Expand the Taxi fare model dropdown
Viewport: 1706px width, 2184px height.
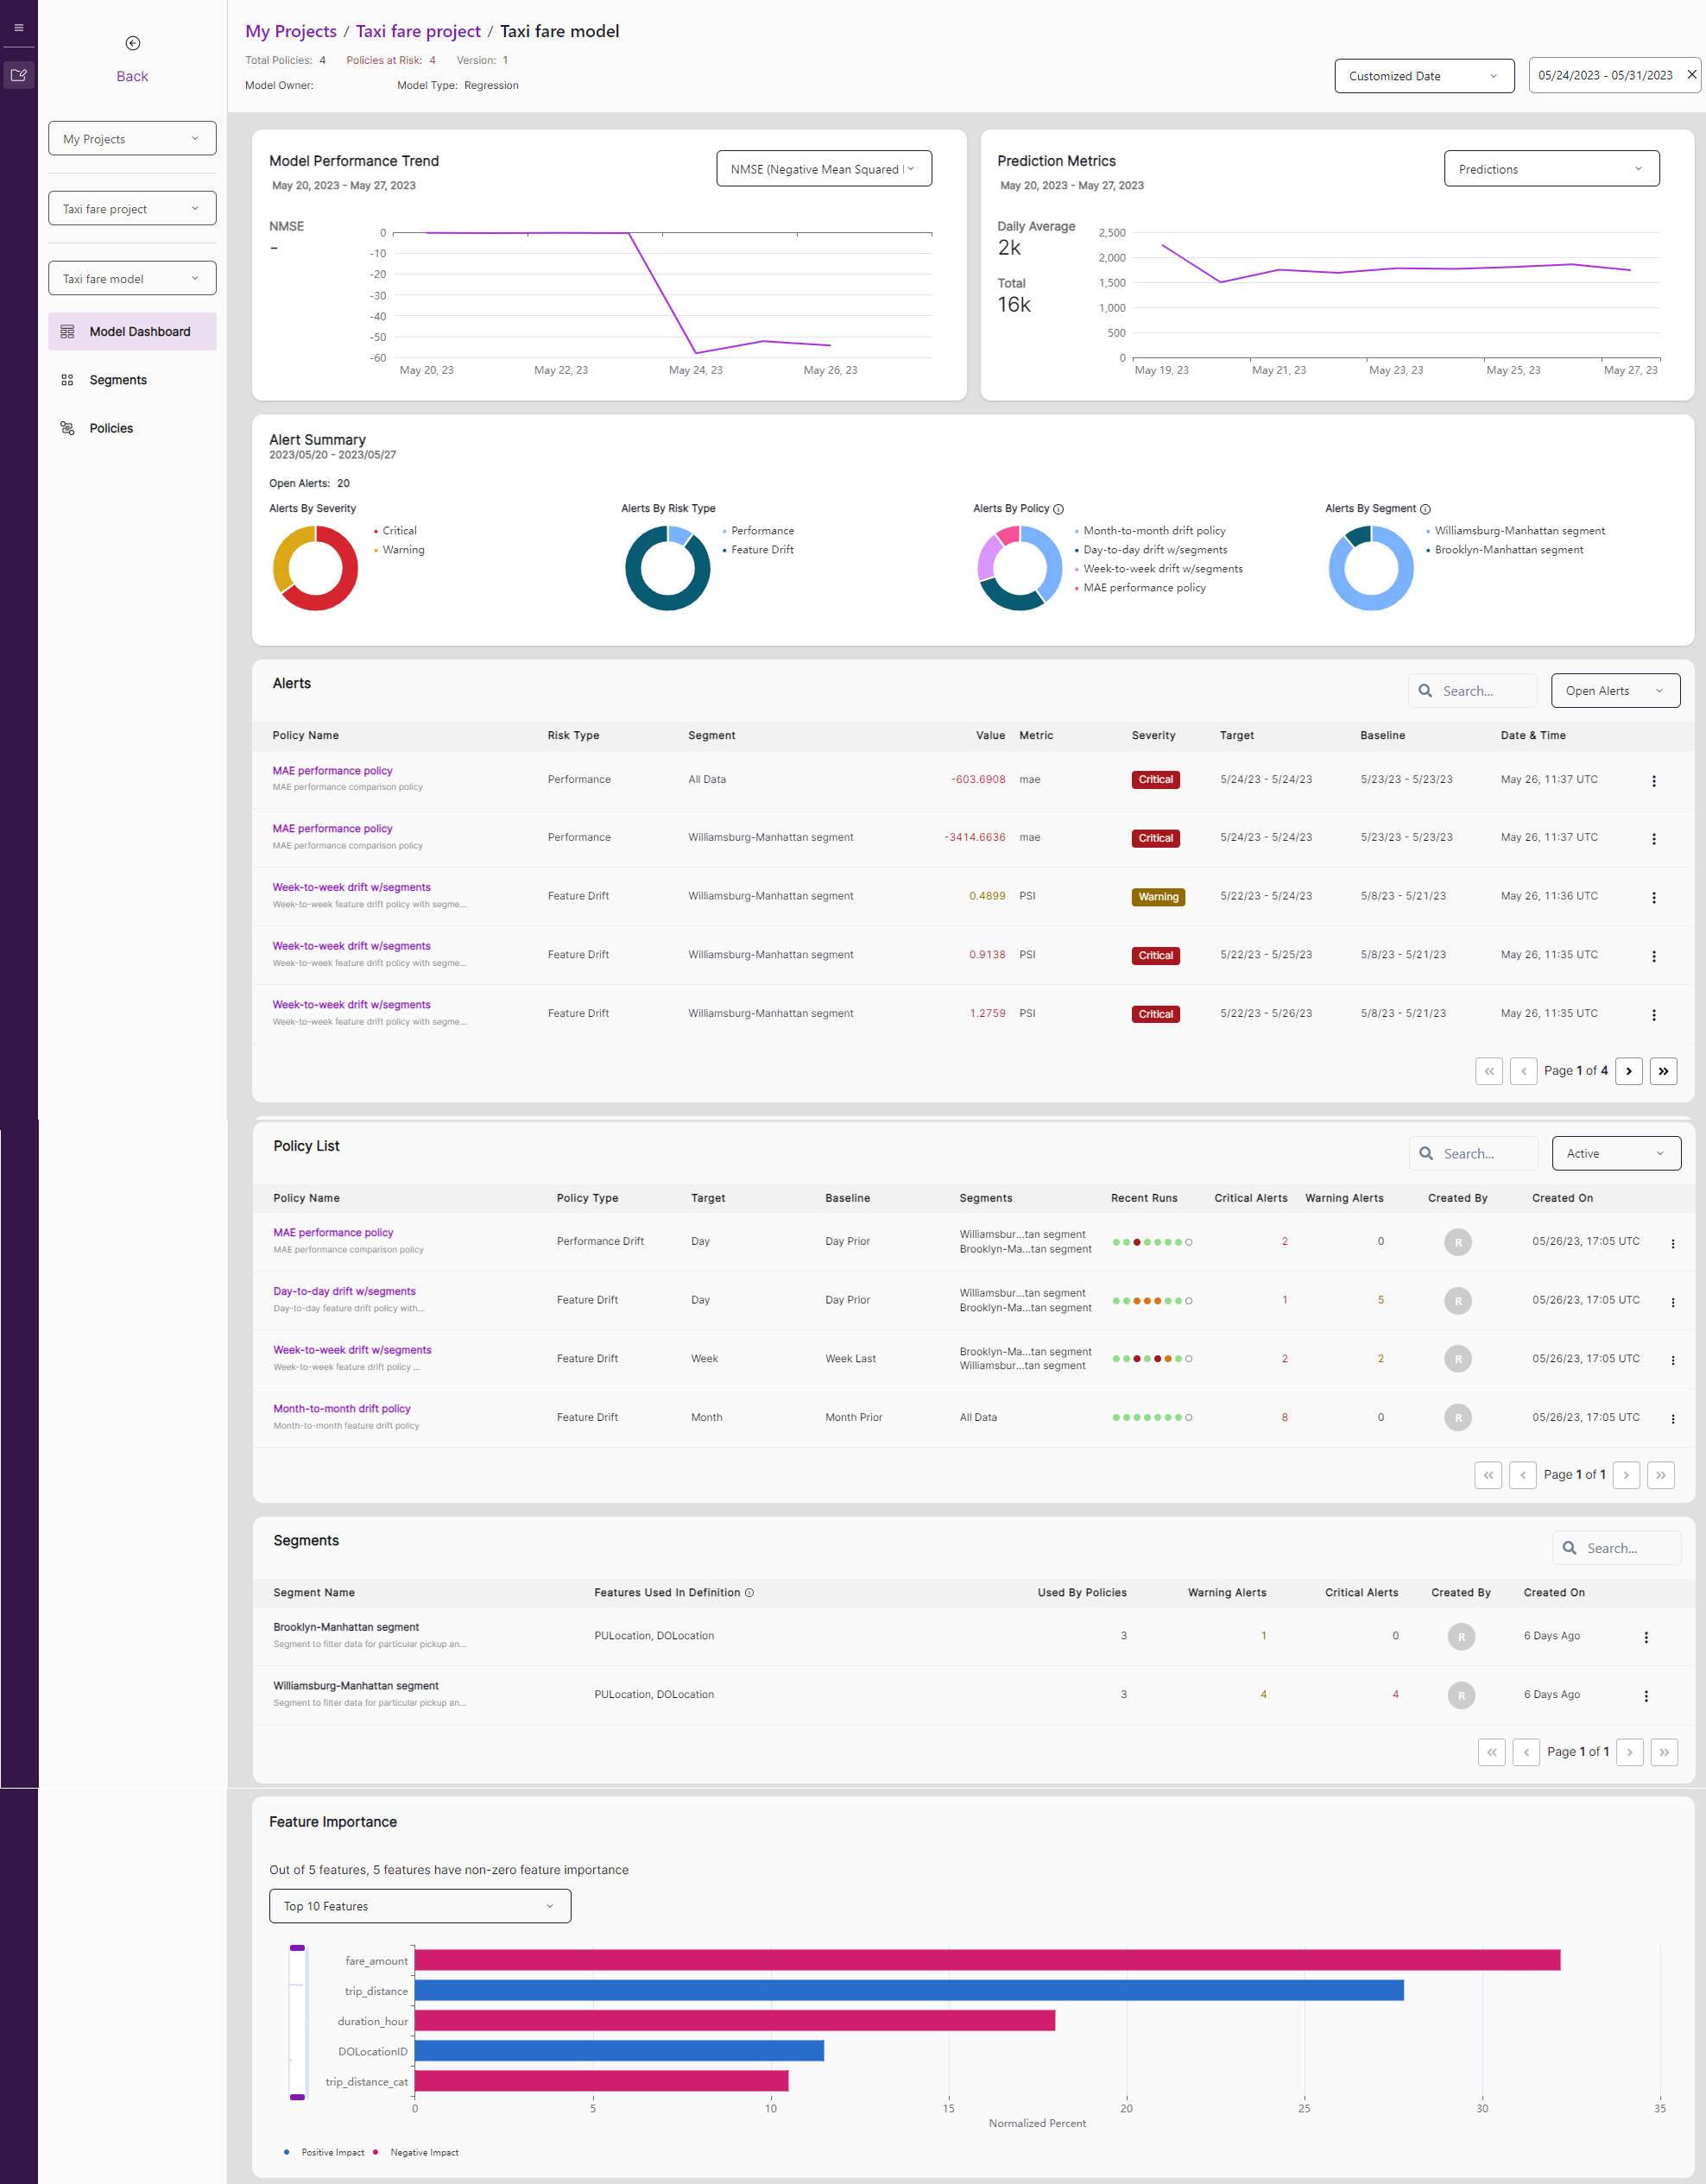point(132,279)
